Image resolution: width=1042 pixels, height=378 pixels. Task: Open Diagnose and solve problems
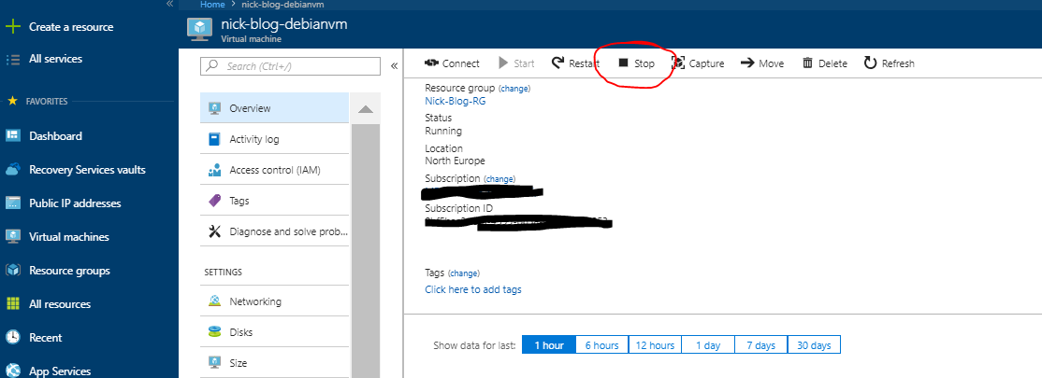(274, 231)
